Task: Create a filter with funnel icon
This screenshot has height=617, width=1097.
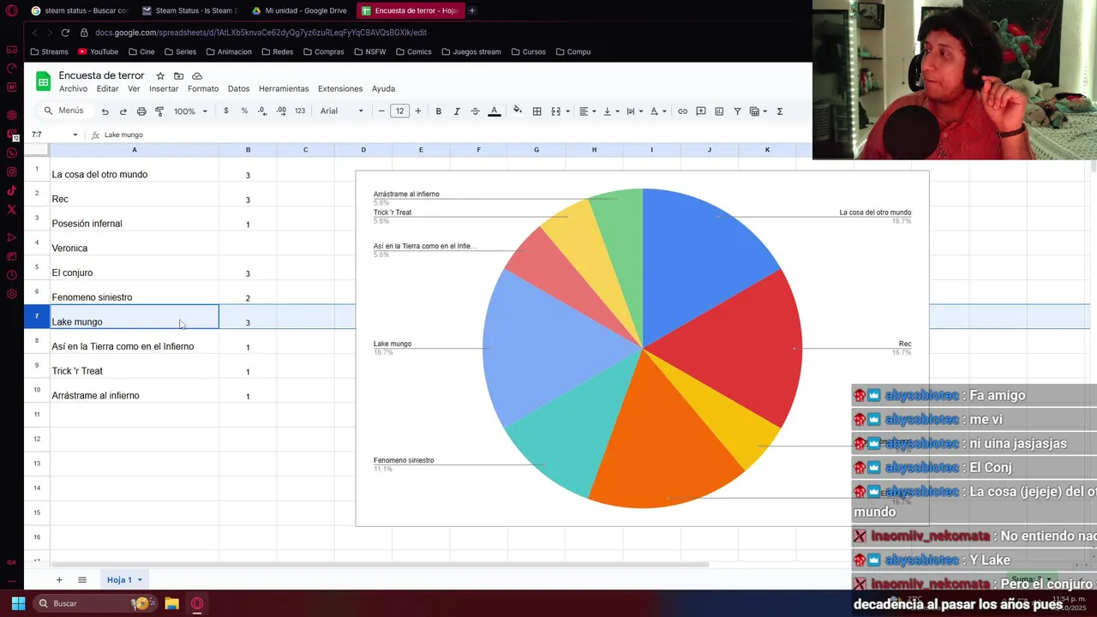Action: 737,111
